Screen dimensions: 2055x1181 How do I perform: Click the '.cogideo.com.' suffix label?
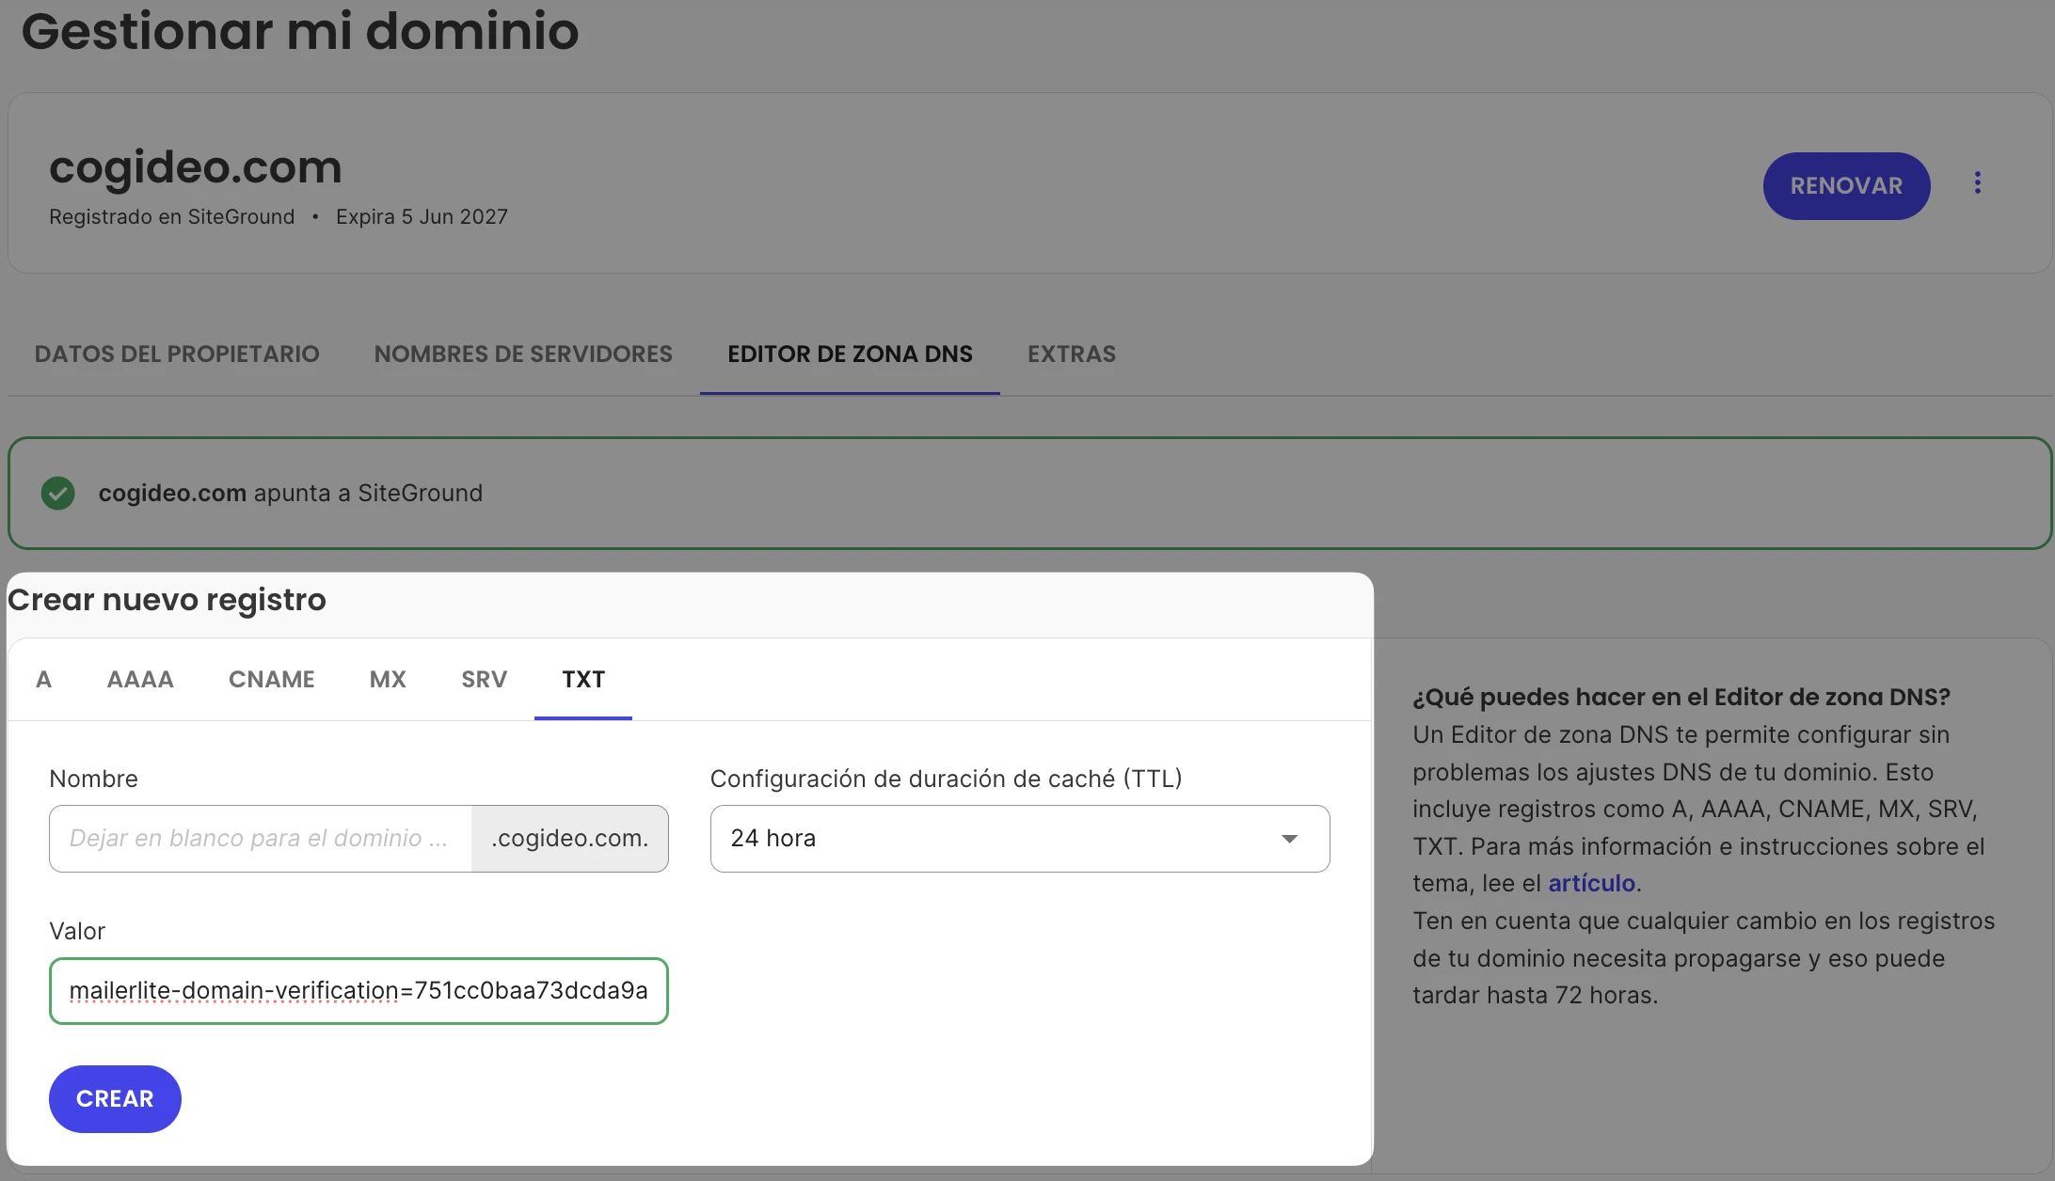pyautogui.click(x=569, y=838)
